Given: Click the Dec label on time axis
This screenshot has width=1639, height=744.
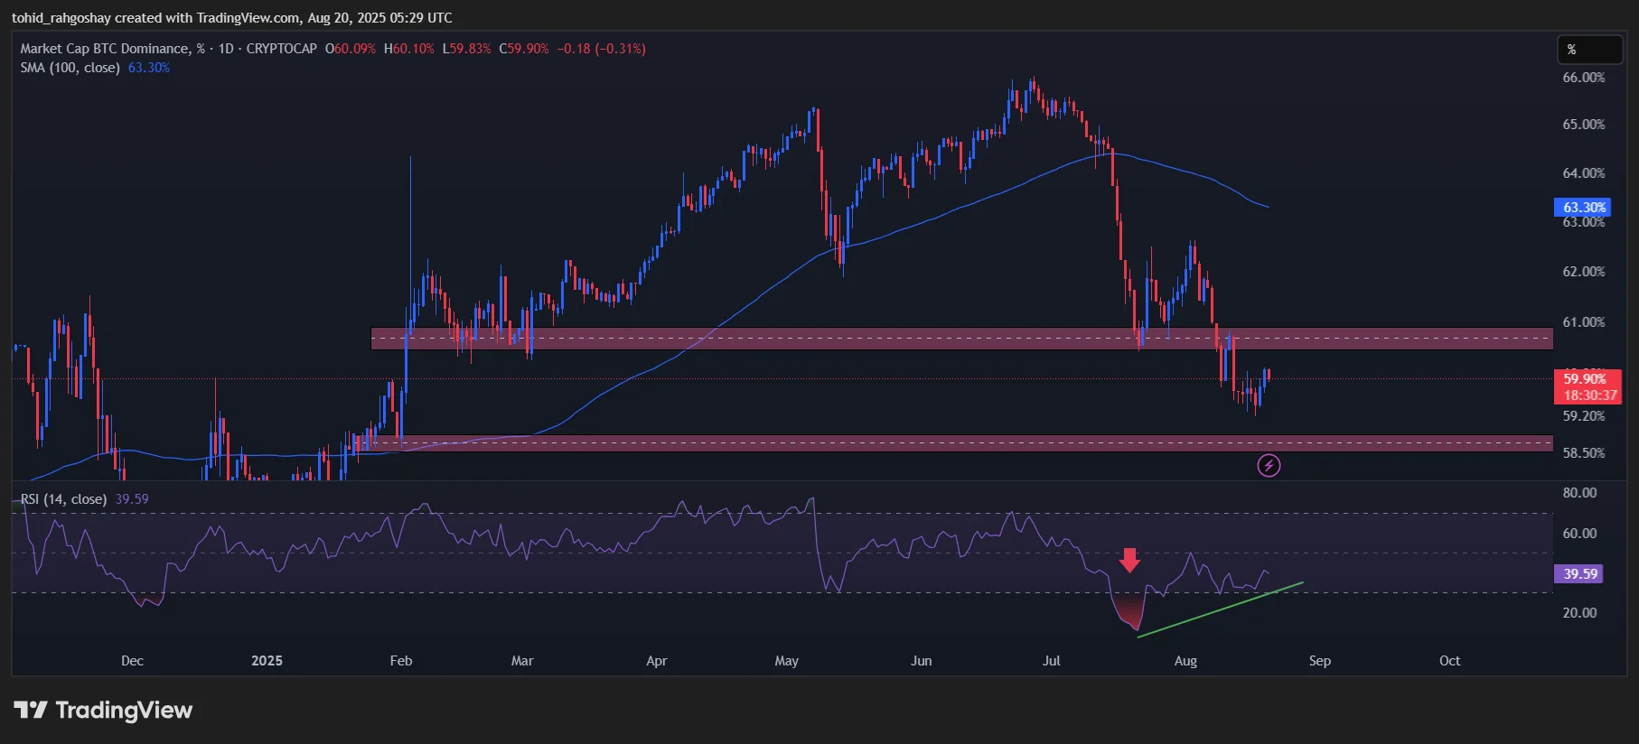Looking at the screenshot, I should 132,661.
